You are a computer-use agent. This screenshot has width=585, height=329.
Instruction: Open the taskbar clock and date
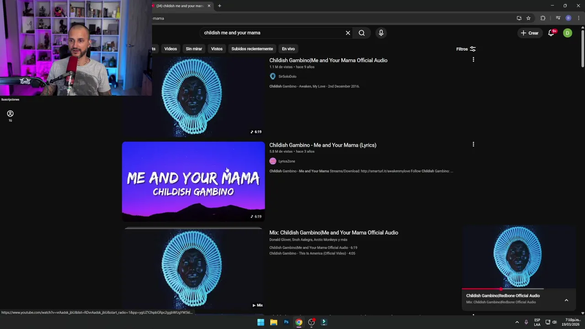point(572,322)
